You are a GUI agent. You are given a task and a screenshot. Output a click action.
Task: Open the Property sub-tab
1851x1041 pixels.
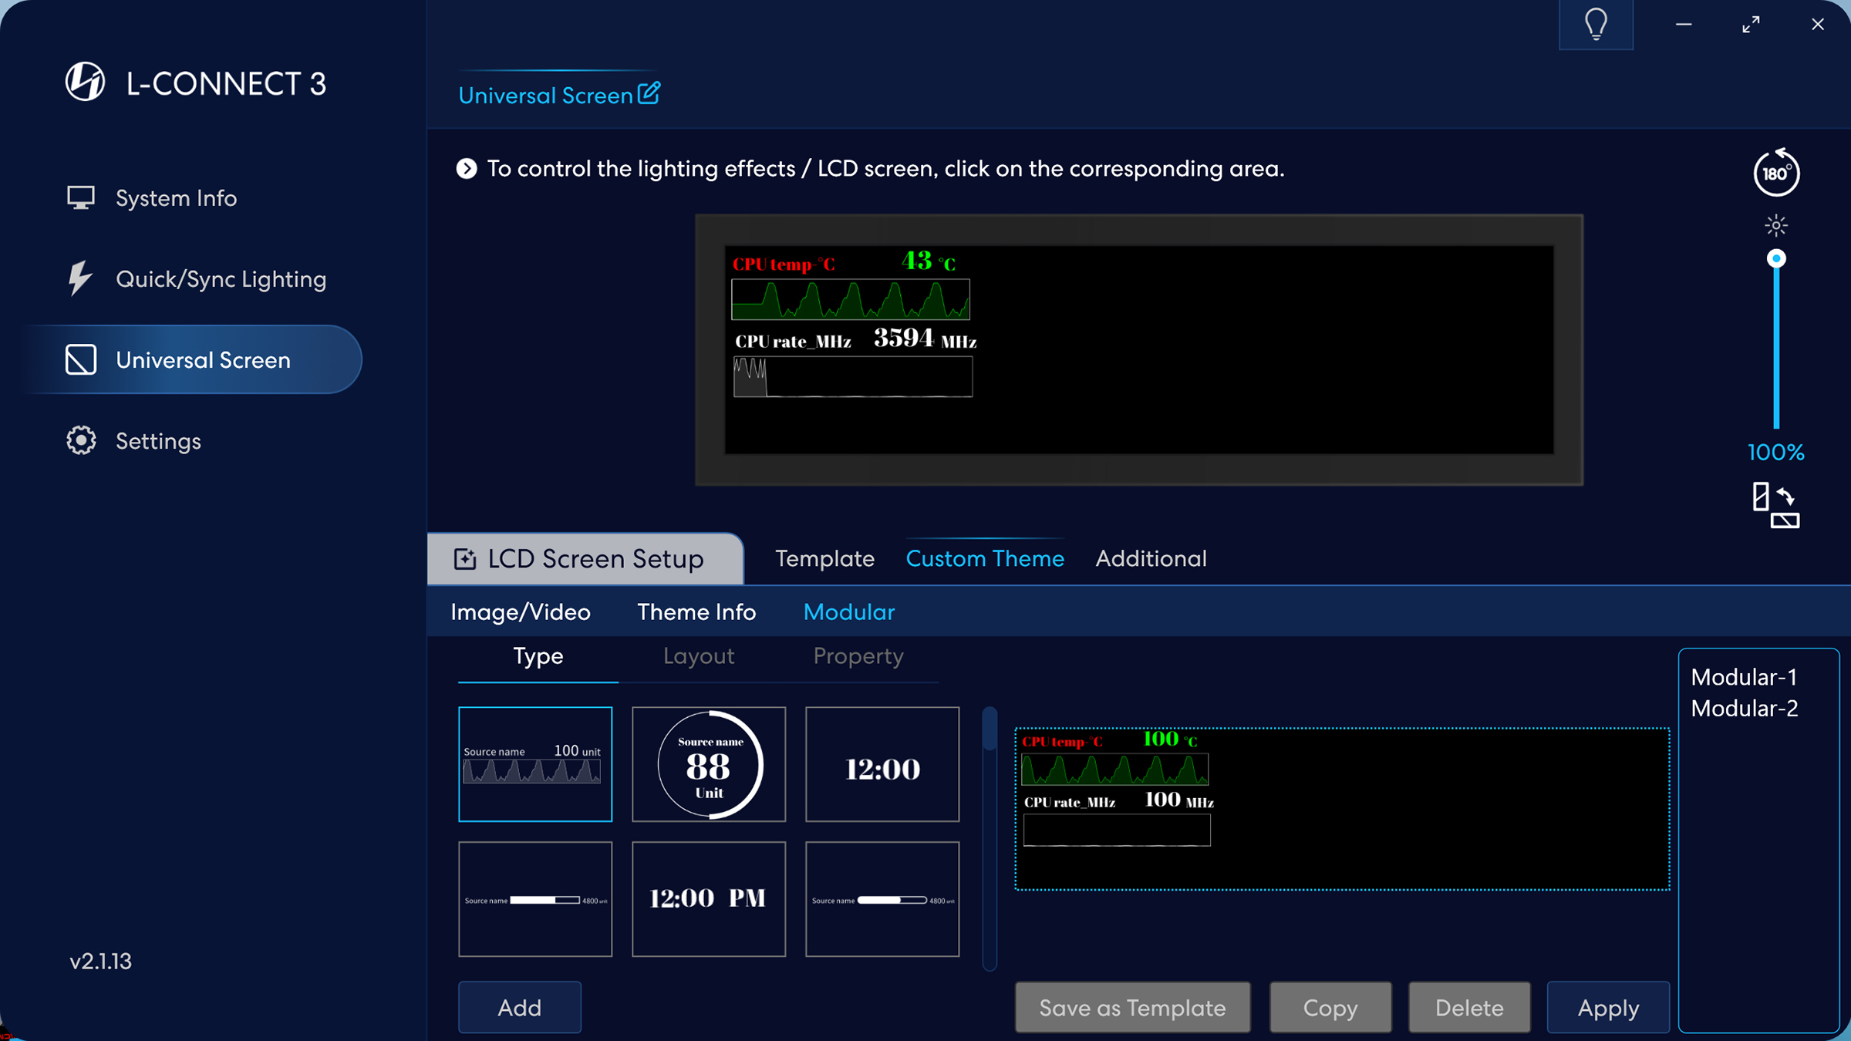tap(858, 656)
